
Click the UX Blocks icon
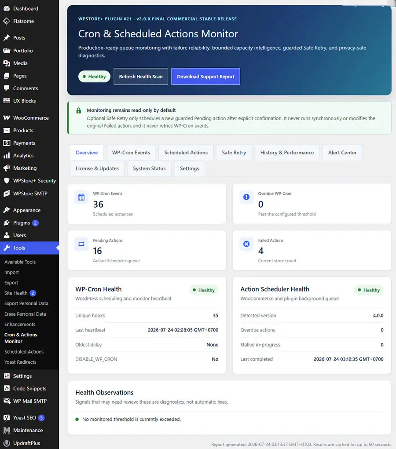tap(7, 101)
